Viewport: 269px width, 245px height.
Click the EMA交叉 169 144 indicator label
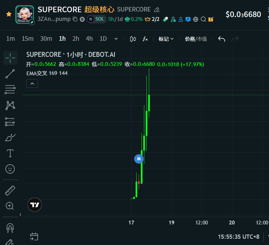[47, 73]
